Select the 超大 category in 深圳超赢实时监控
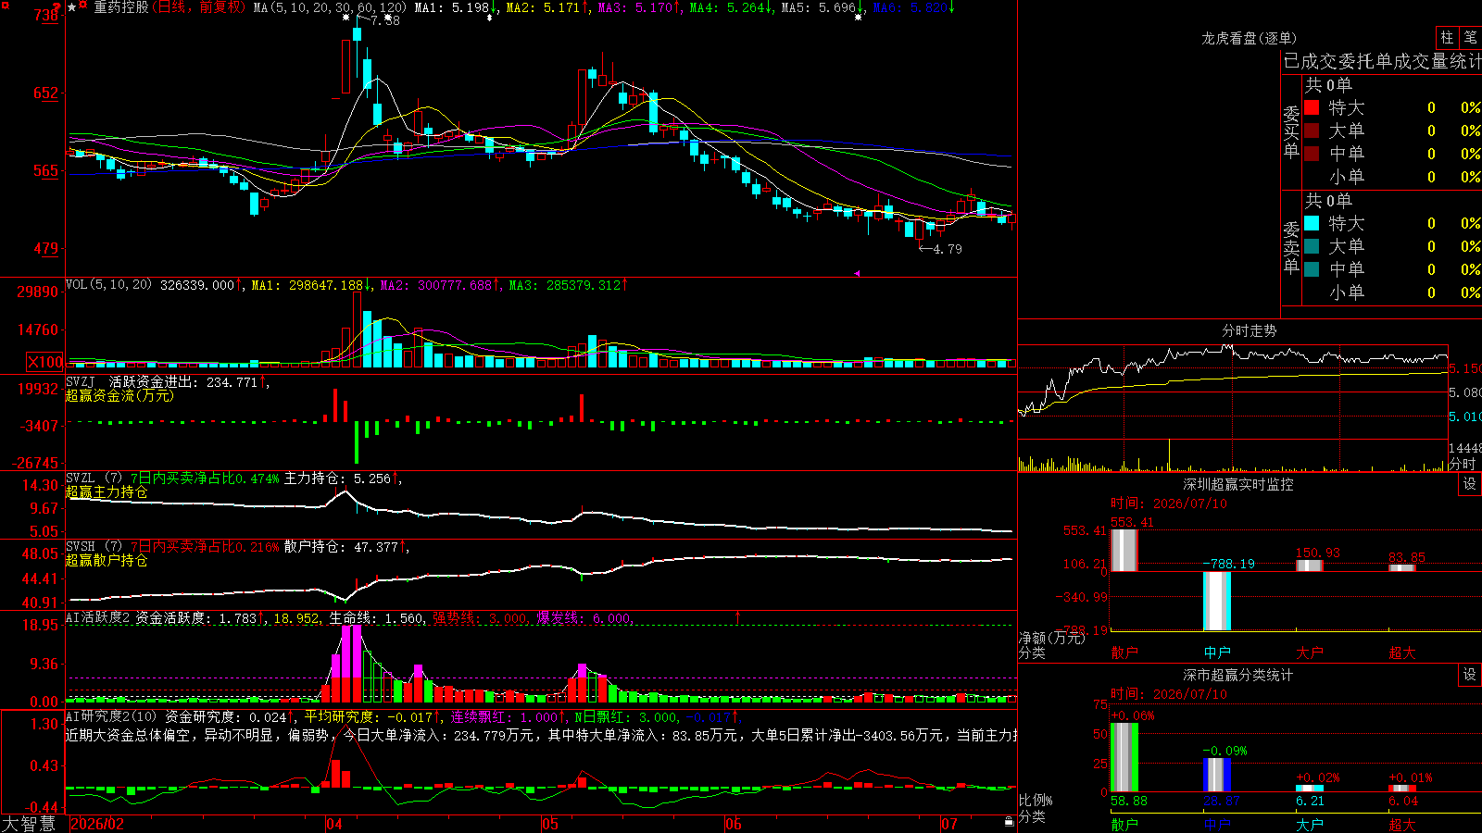1482x833 pixels. point(1402,653)
